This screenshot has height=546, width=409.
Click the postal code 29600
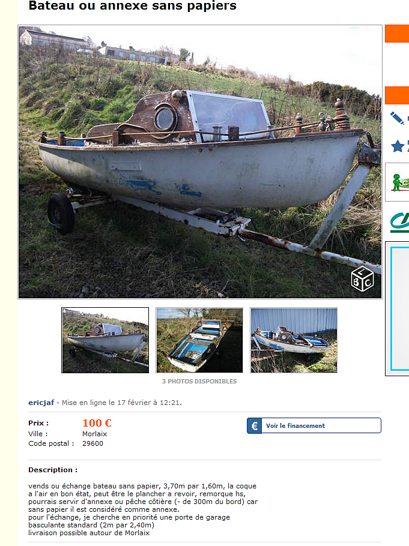[x=92, y=443]
